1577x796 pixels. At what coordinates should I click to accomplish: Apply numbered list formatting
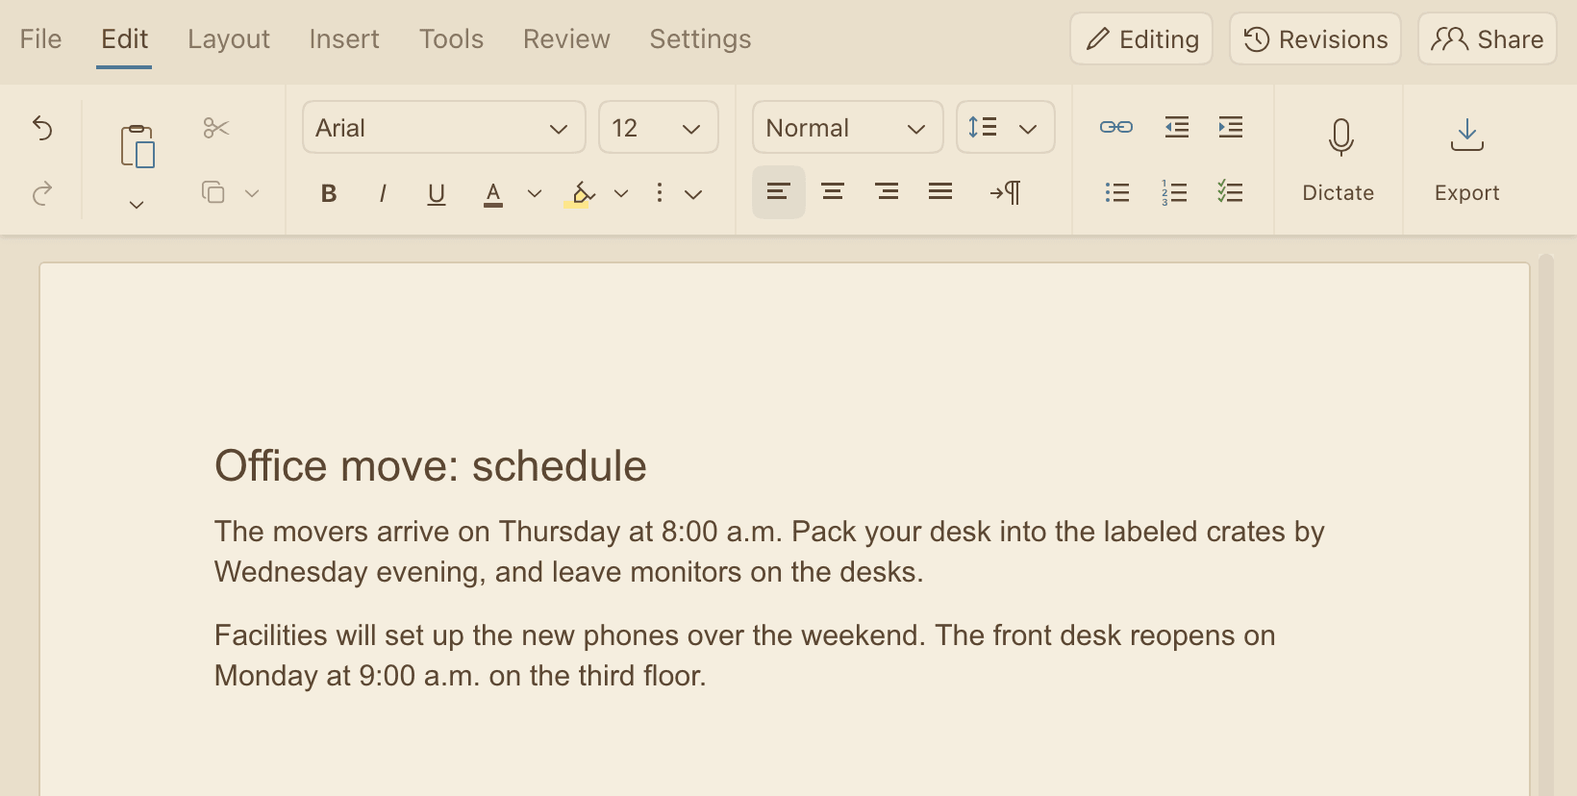1174,192
